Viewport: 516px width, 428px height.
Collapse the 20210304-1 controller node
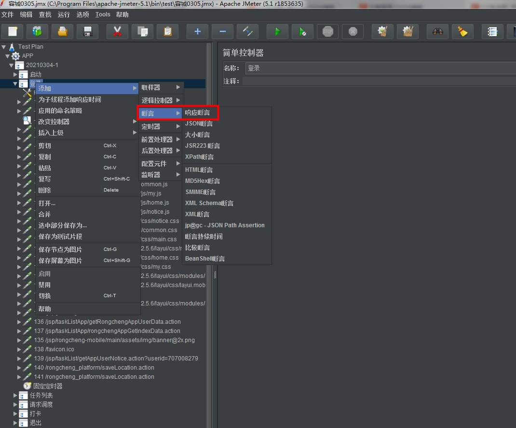pos(11,66)
